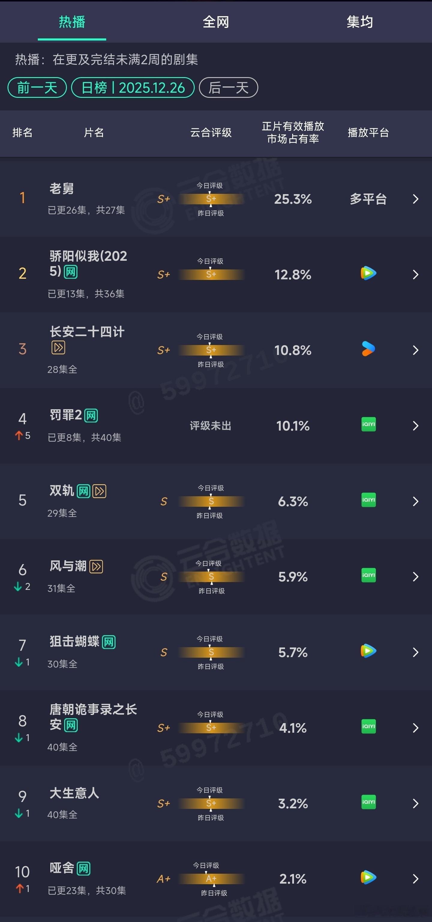Click the 后一天 button
This screenshot has height=922, width=432.
[229, 87]
